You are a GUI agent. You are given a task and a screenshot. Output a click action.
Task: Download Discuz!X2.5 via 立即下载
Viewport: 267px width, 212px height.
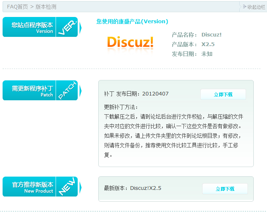tap(225, 189)
